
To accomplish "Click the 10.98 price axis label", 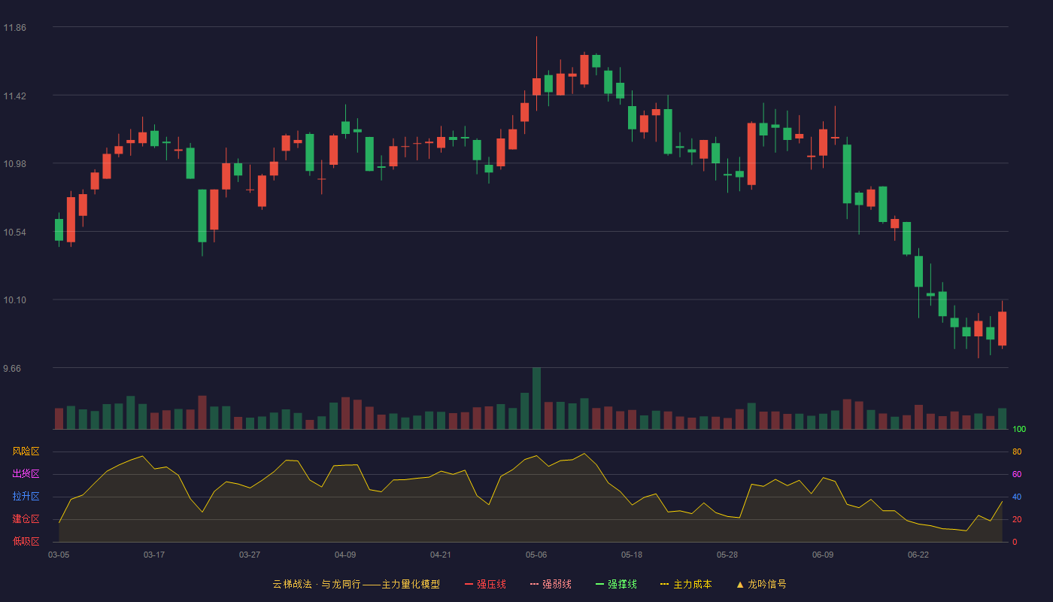I will 14,164.
